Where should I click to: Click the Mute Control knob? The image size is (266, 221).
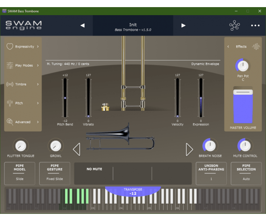coord(245,146)
